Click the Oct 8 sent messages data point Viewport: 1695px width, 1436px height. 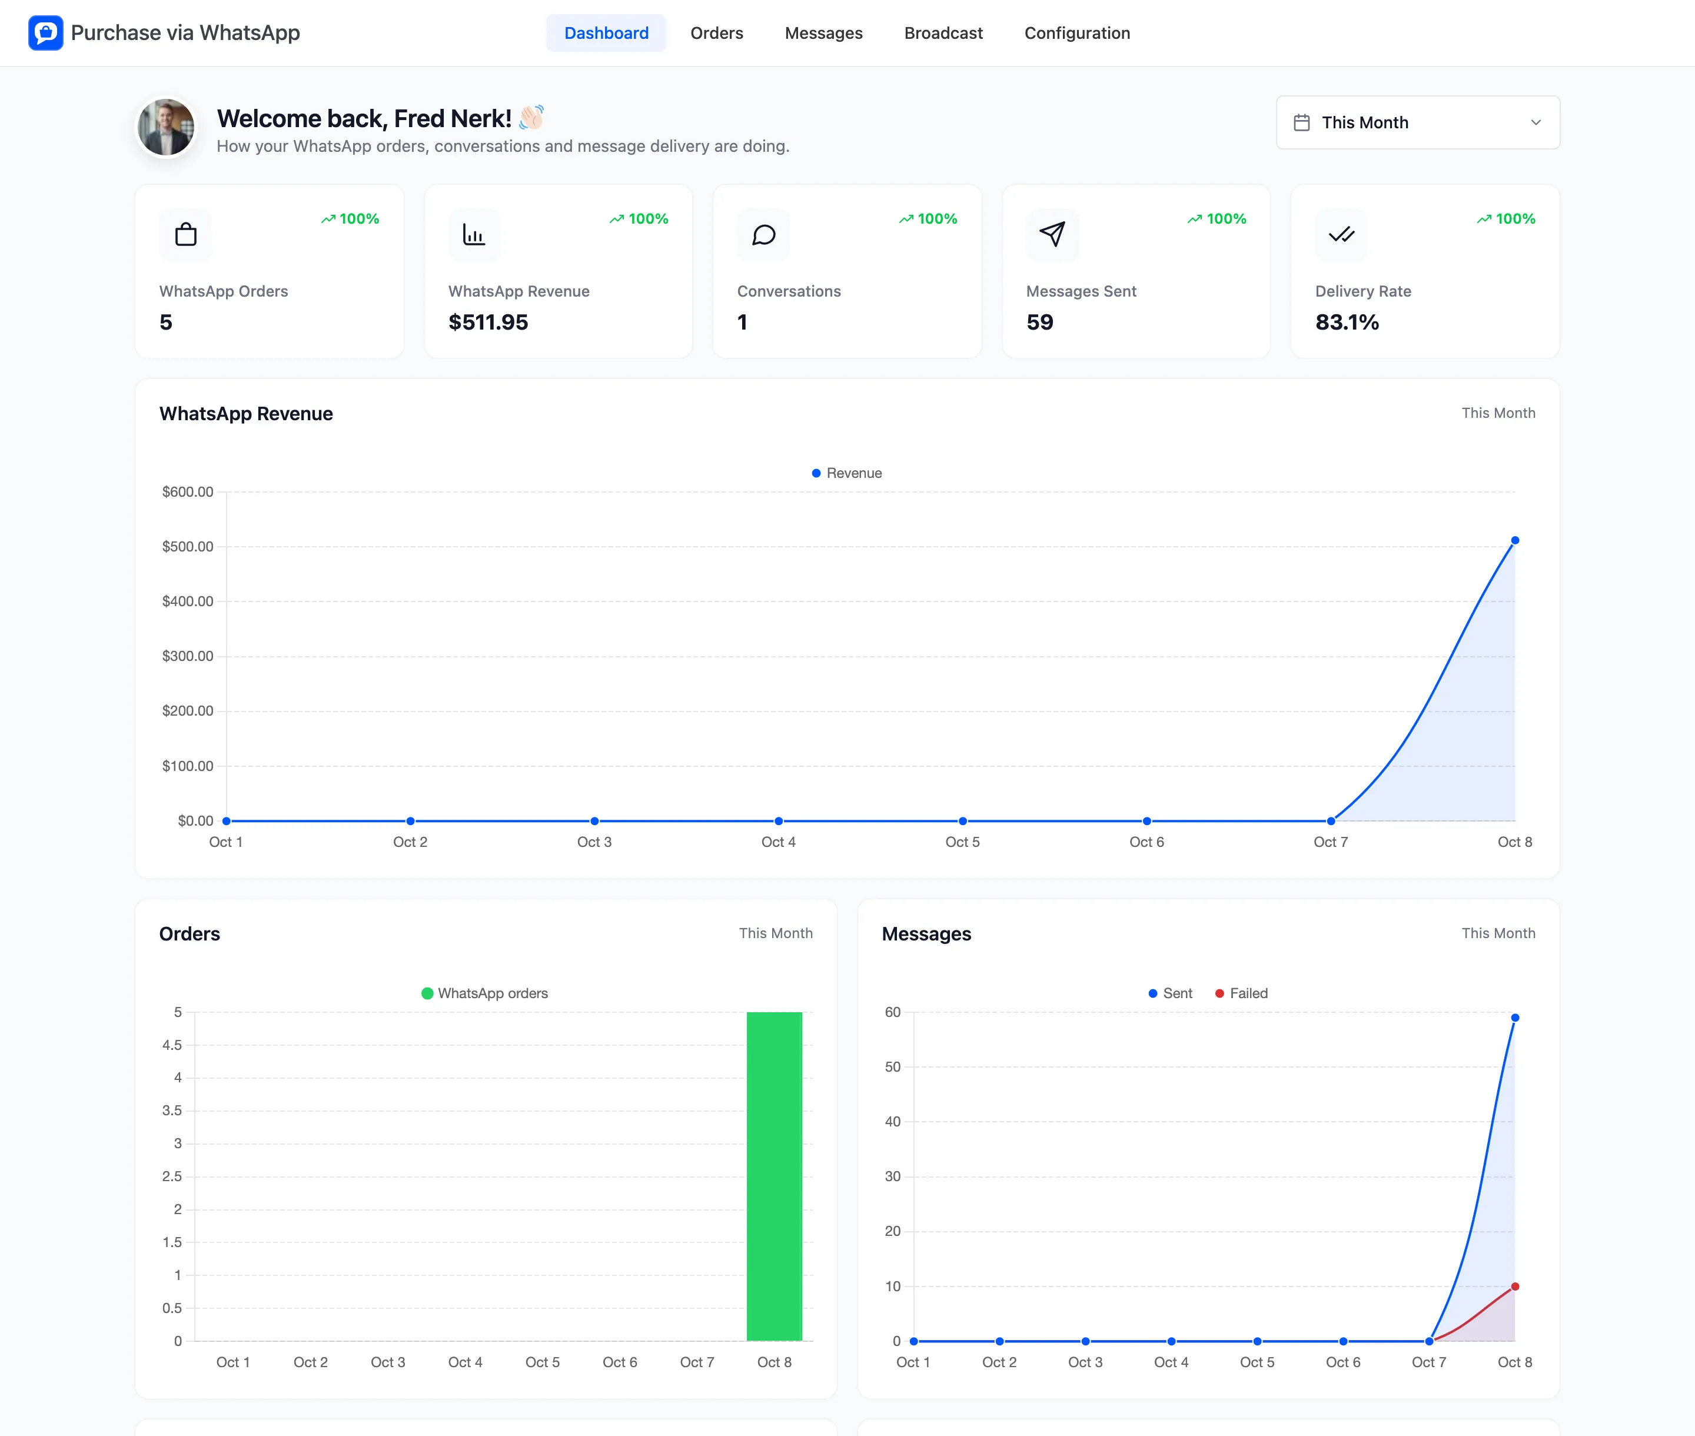[x=1514, y=1018]
